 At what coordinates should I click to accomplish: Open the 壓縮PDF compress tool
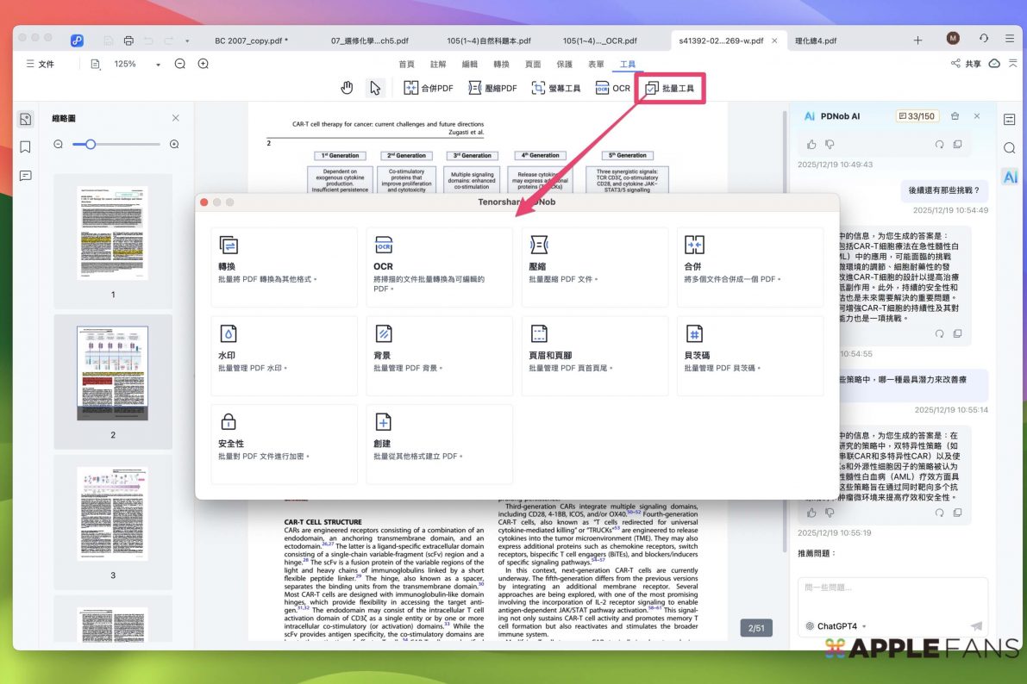tap(492, 88)
